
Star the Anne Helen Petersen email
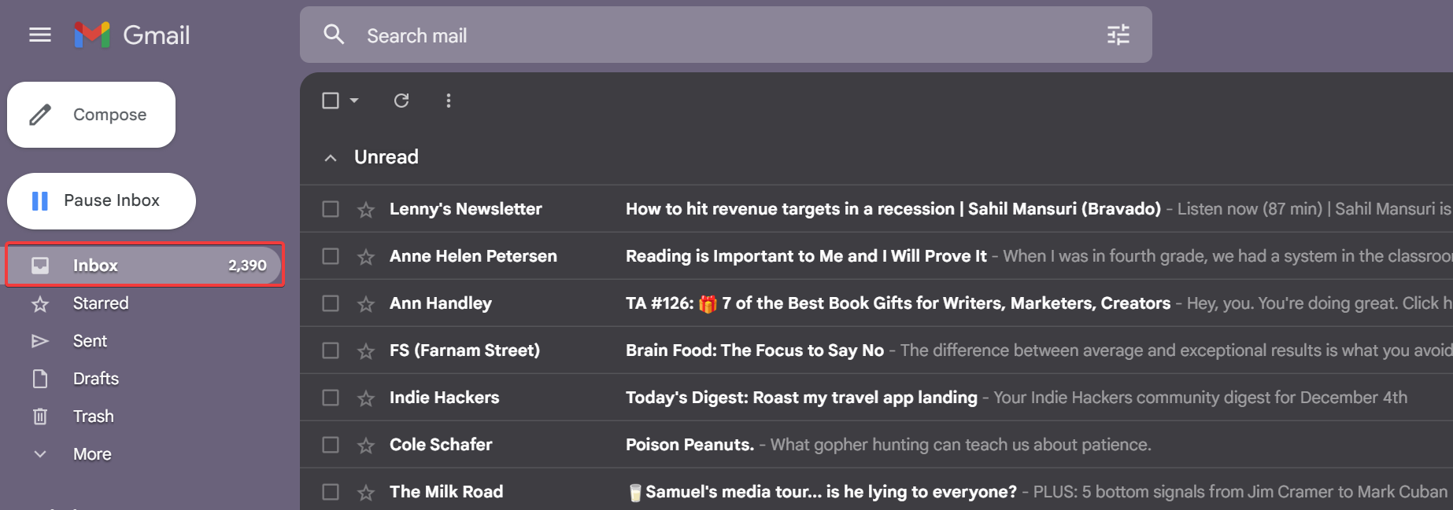[366, 256]
